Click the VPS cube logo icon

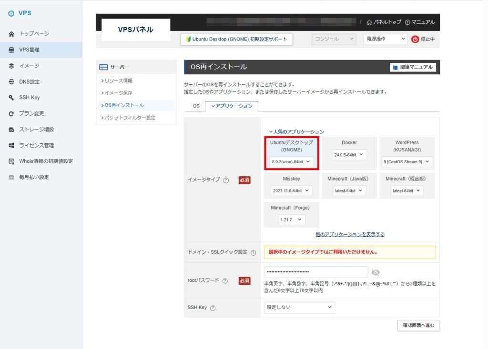click(11, 13)
